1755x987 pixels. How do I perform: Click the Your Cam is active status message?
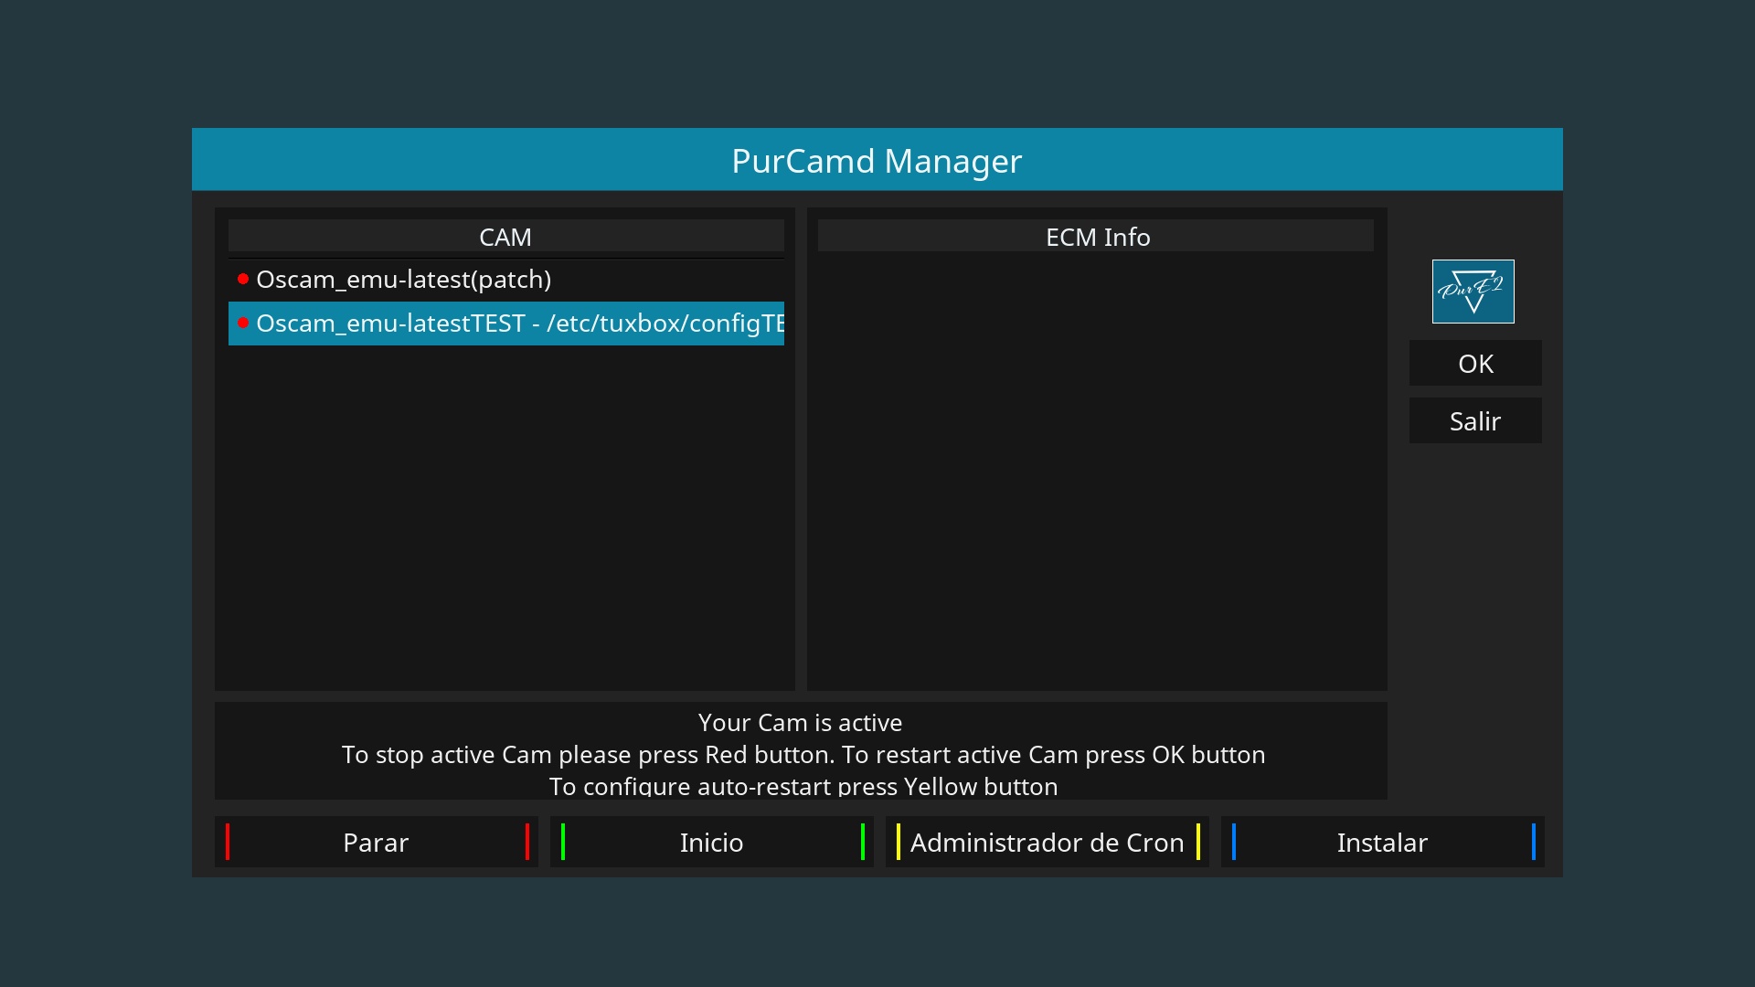pyautogui.click(x=800, y=723)
